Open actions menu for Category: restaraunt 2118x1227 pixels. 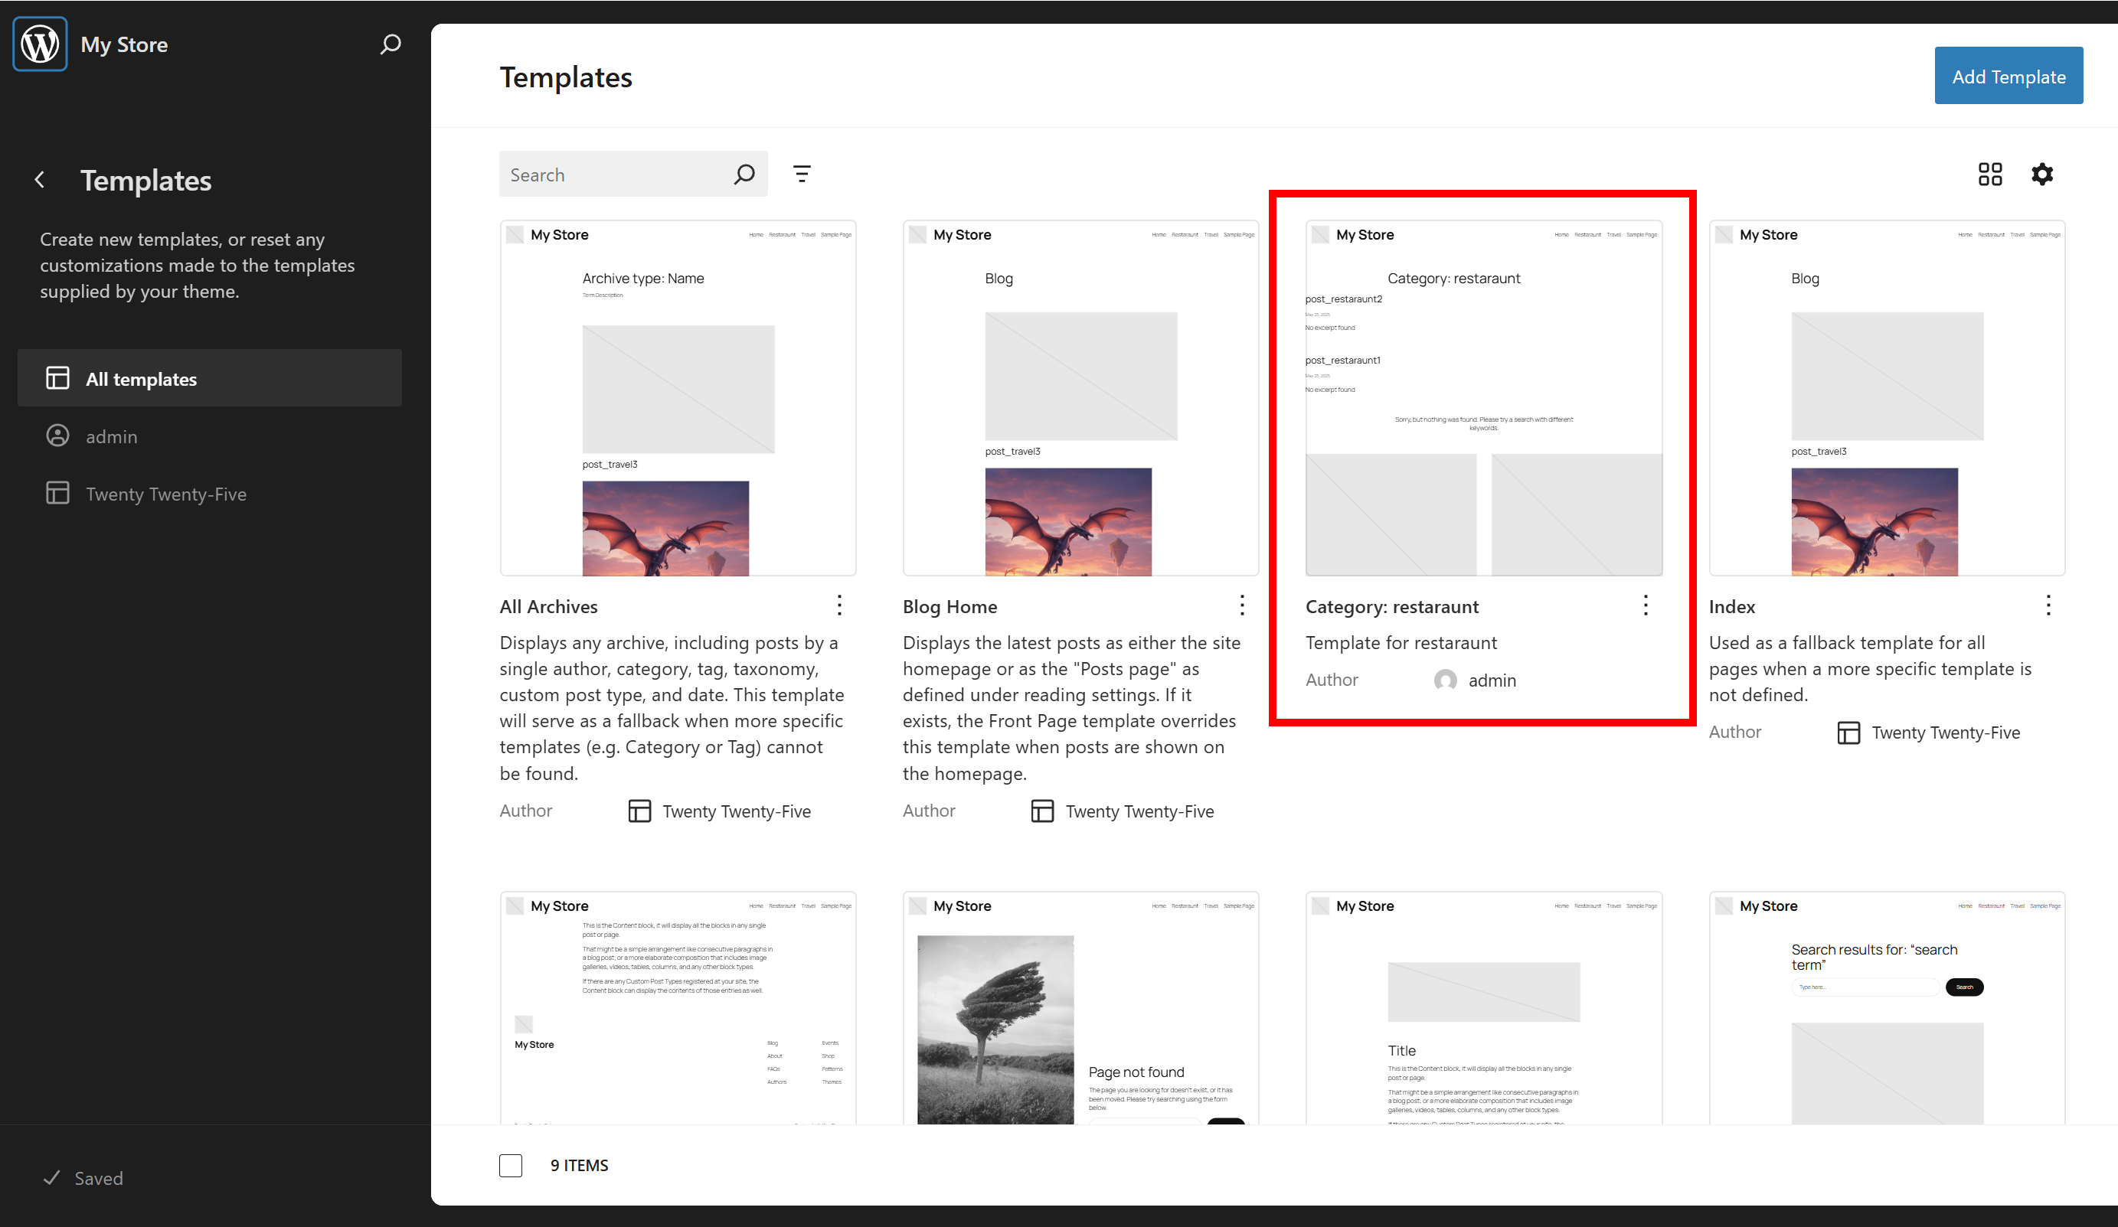pos(1645,606)
